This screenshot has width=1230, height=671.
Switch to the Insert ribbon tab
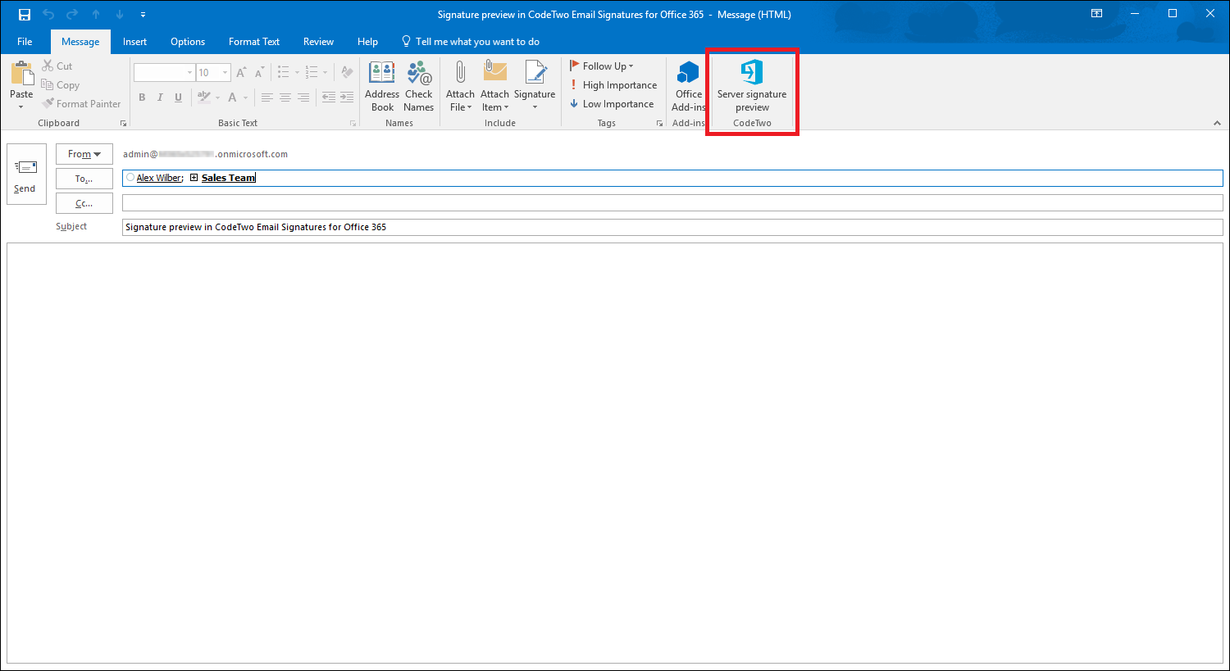134,41
